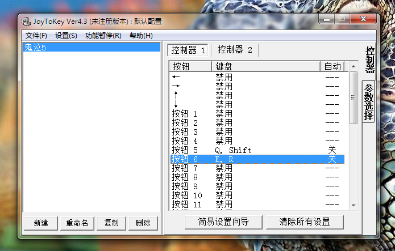The width and height of the screenshot is (395, 251).
Task: Select the 按钮 9 row
Action: 257,186
